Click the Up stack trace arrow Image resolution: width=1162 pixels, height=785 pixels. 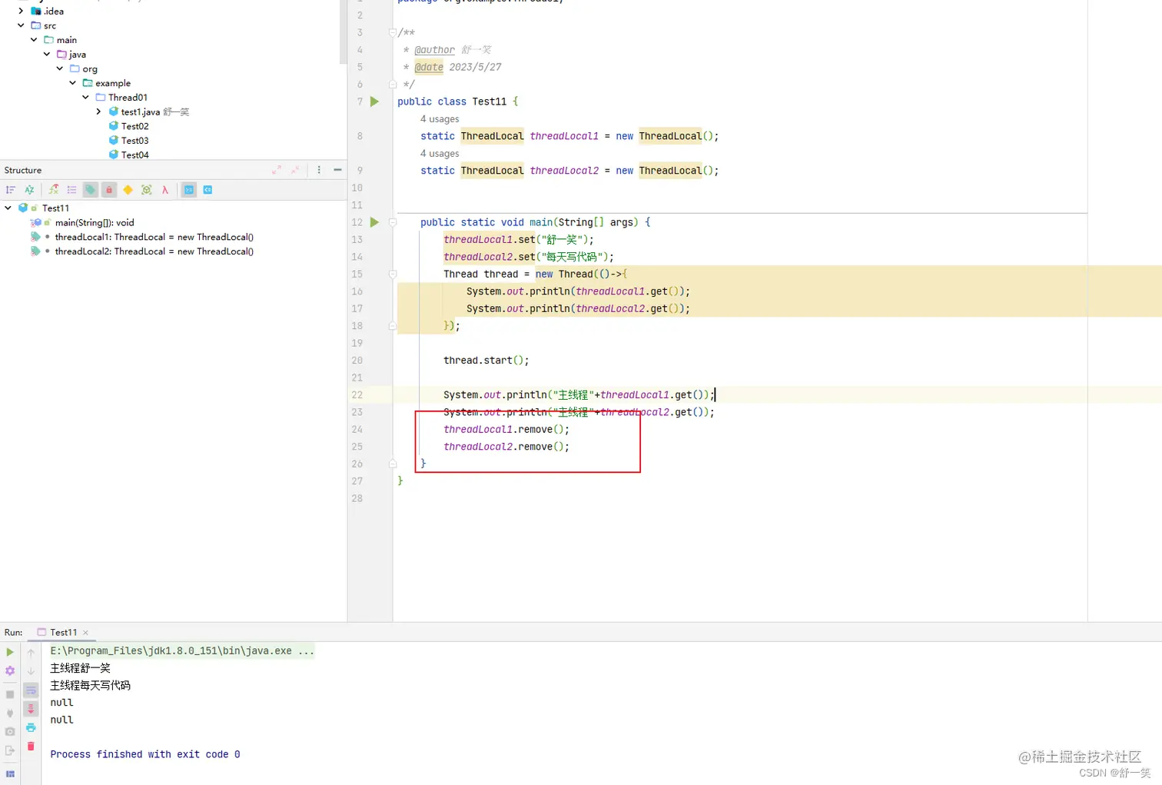pos(31,652)
